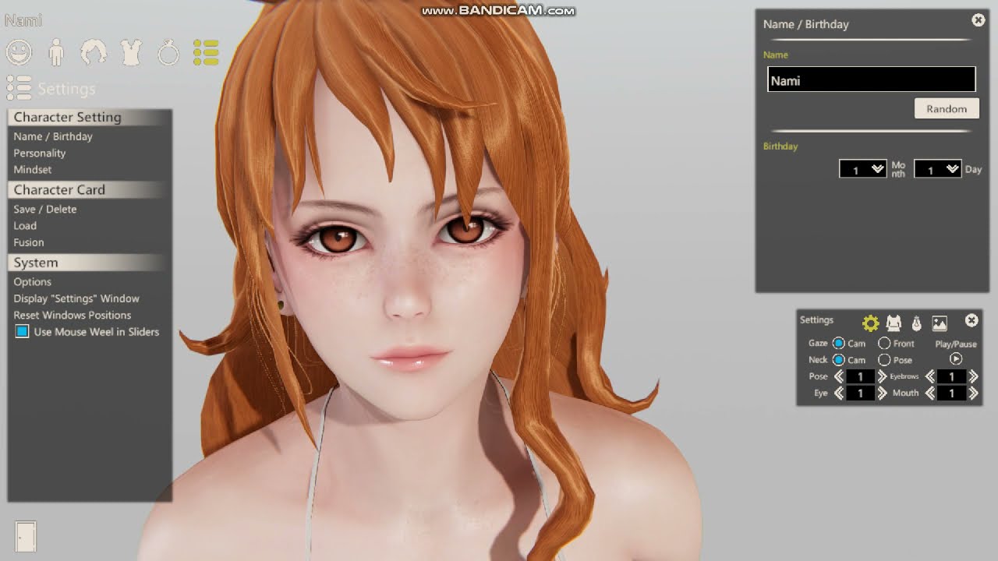Open the birthday Day dropdown
This screenshot has width=998, height=561.
(x=938, y=169)
